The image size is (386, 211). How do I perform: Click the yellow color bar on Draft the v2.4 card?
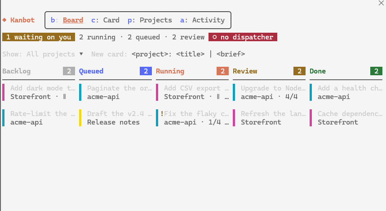(80, 118)
